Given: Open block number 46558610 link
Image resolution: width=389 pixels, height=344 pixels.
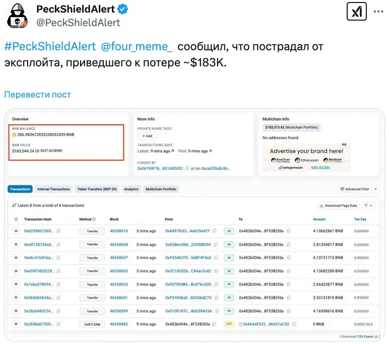Looking at the screenshot, I should click(119, 231).
